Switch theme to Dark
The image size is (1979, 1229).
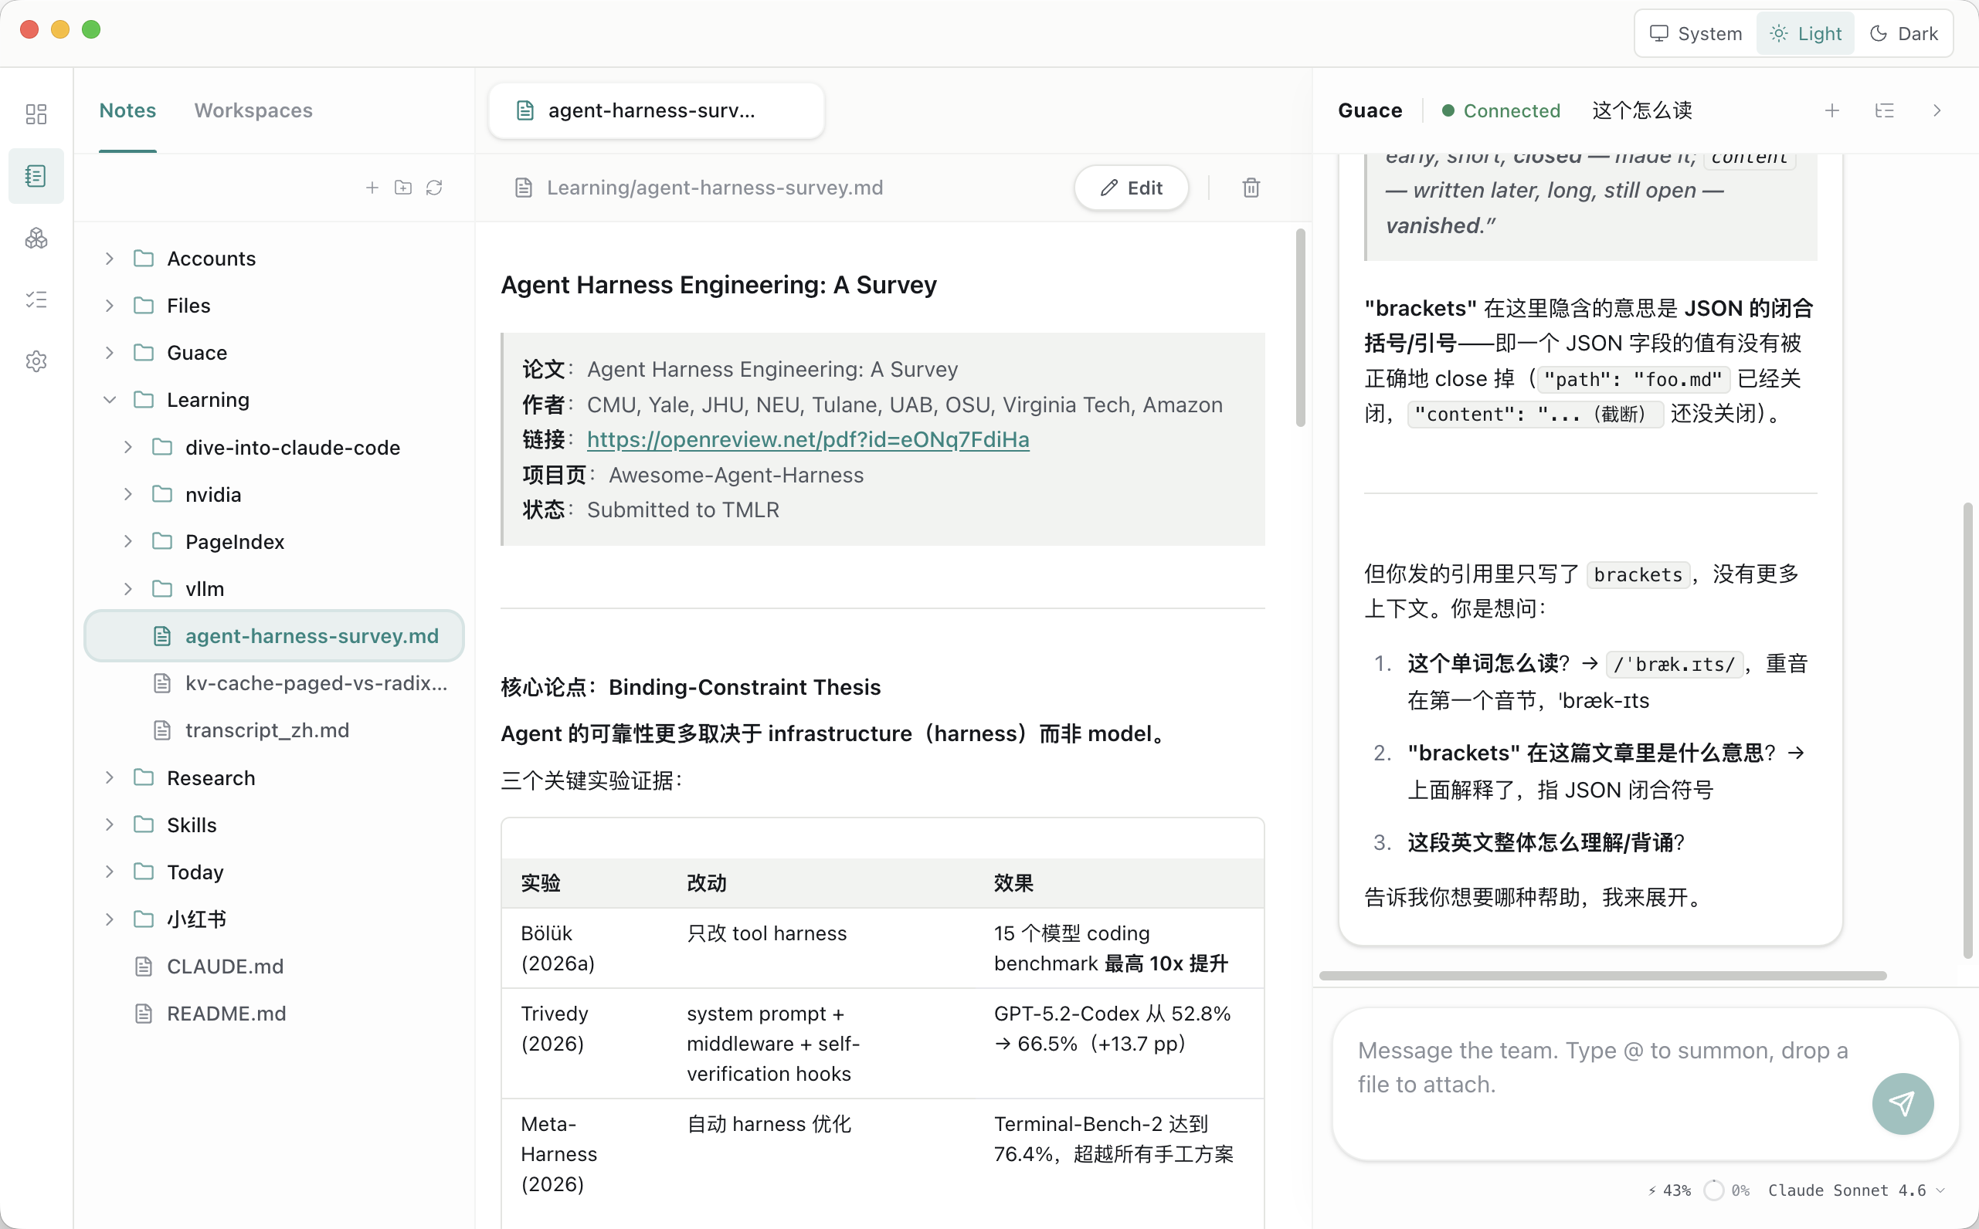(1903, 33)
